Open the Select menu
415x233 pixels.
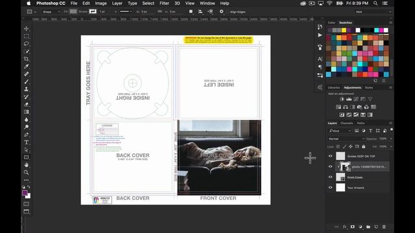pyautogui.click(x=148, y=3)
